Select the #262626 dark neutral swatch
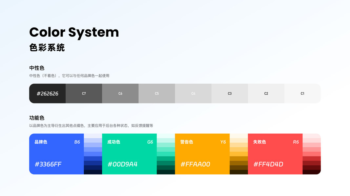 pyautogui.click(x=47, y=93)
